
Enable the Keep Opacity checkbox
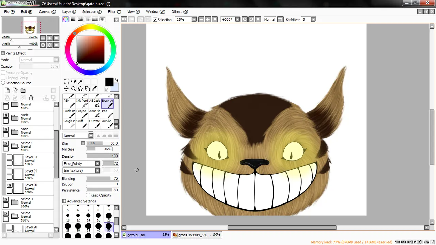pos(88,195)
